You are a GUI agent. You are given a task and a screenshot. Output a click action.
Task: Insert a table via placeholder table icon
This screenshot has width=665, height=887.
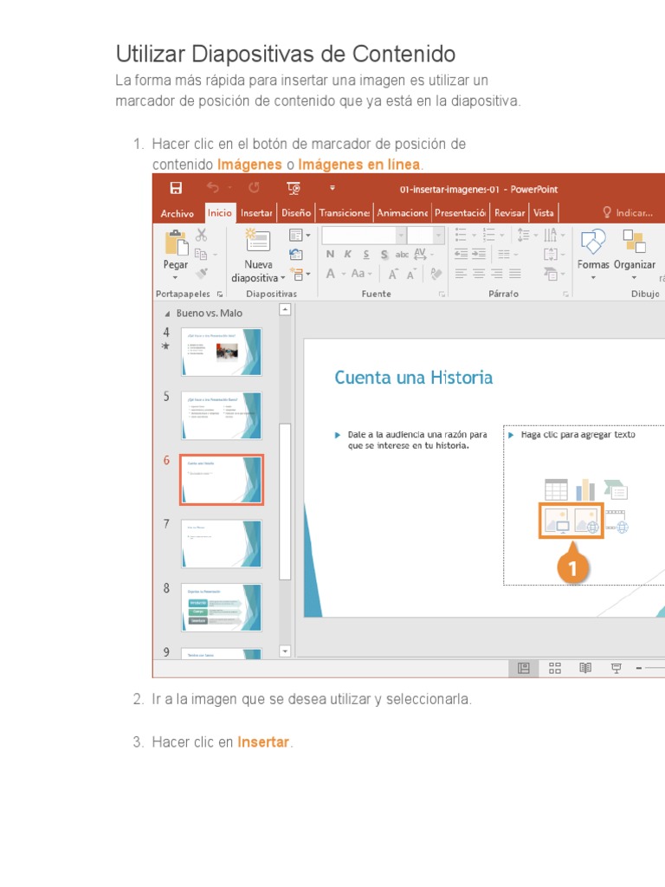coord(556,489)
